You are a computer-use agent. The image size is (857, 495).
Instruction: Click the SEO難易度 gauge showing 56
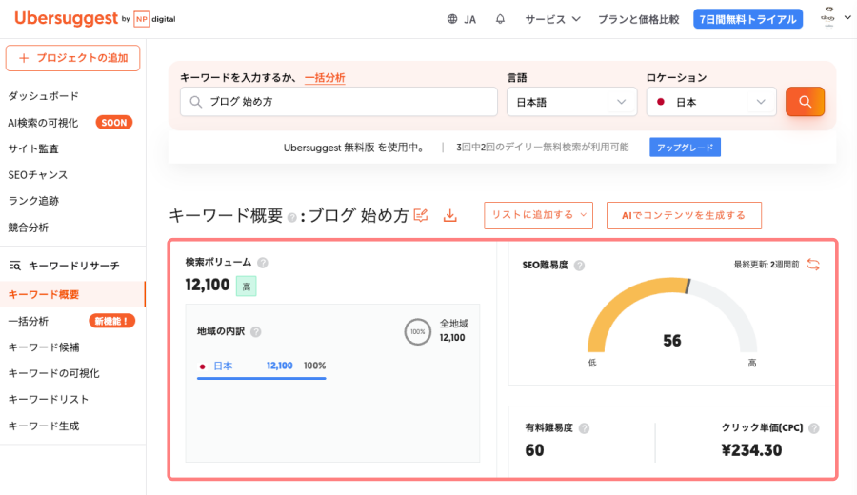coord(671,315)
